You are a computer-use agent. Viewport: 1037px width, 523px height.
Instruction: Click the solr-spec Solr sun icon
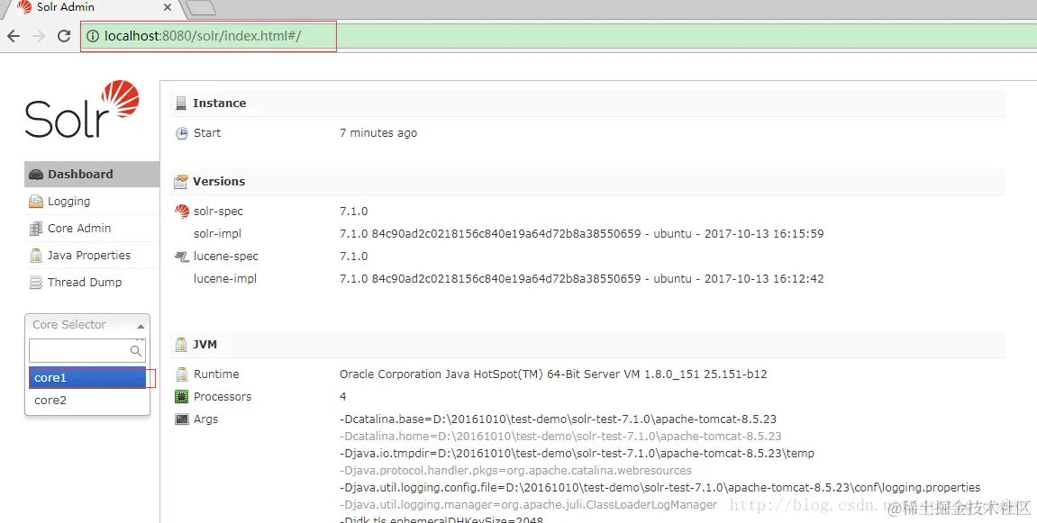(182, 211)
